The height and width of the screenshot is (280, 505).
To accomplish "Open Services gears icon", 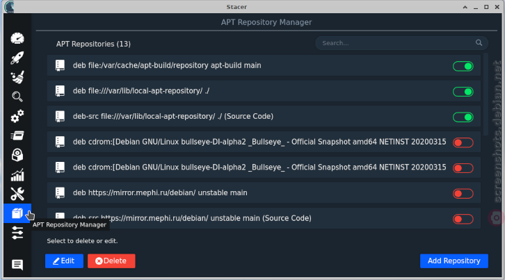I will tap(17, 116).
